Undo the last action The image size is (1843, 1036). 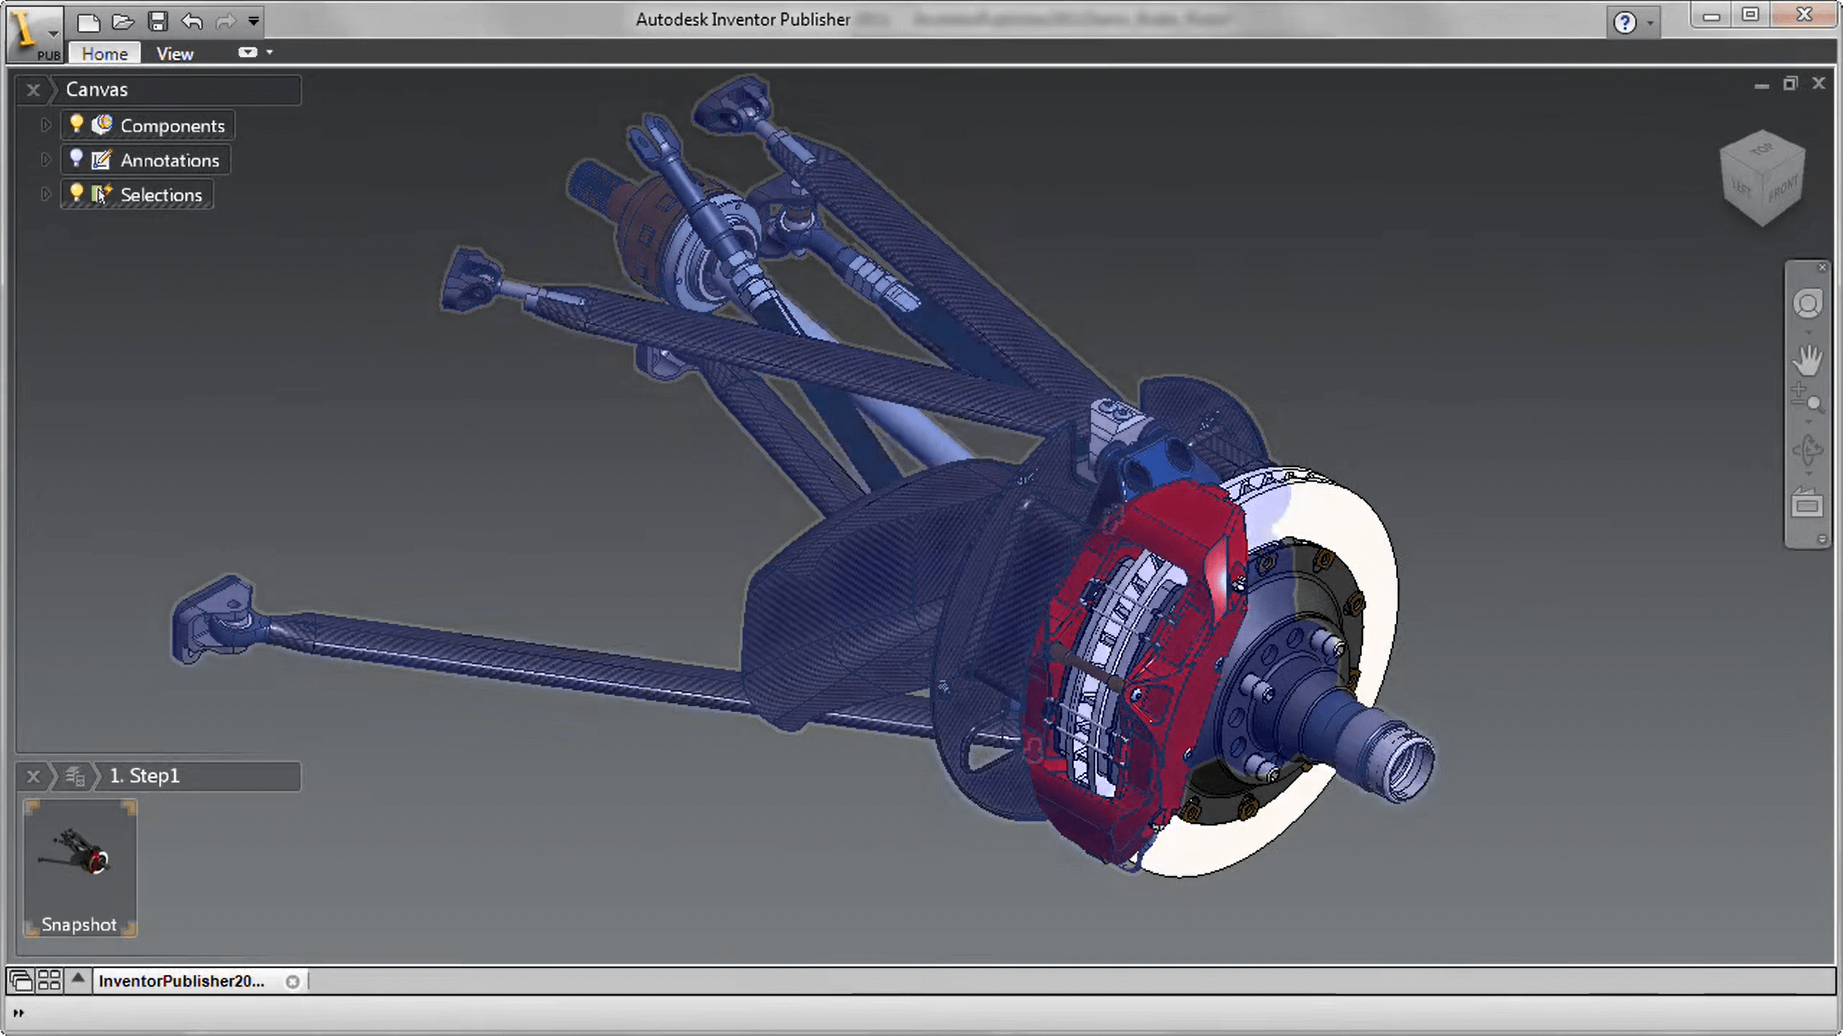(191, 22)
